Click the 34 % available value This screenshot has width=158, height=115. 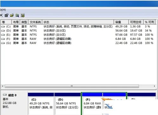coord(148,31)
